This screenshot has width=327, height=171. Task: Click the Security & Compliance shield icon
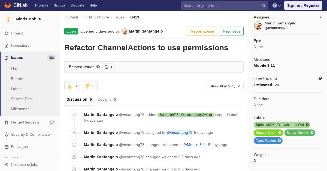coord(7,134)
